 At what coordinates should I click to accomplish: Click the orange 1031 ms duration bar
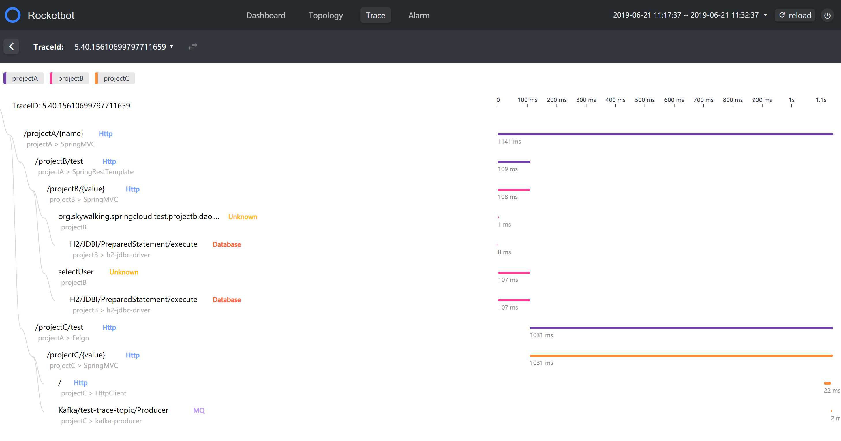(681, 355)
